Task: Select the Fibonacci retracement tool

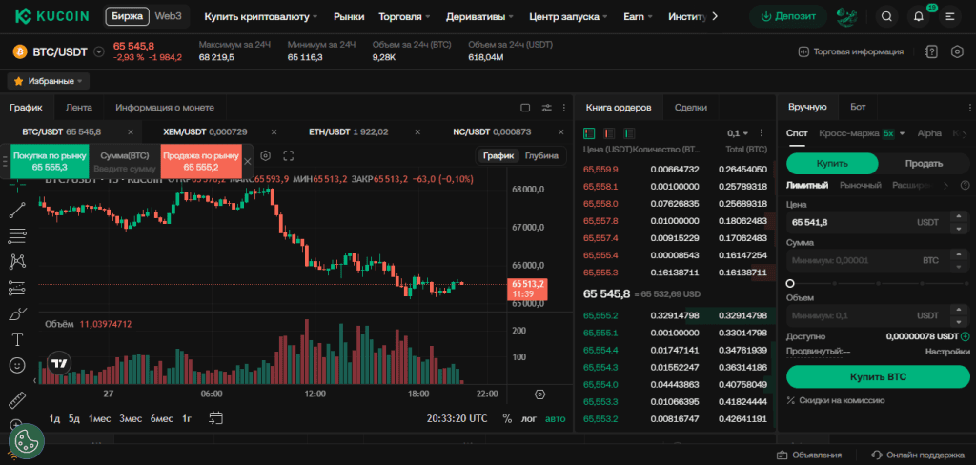Action: pyautogui.click(x=17, y=236)
